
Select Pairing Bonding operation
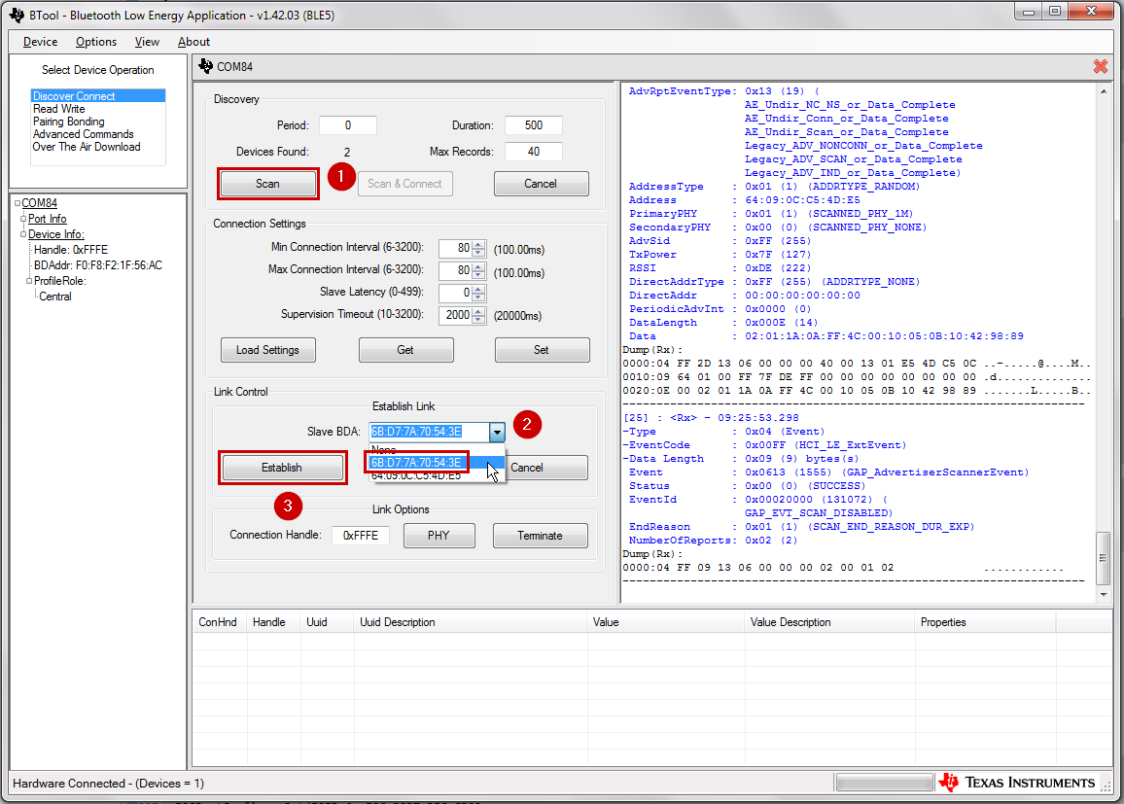[68, 122]
